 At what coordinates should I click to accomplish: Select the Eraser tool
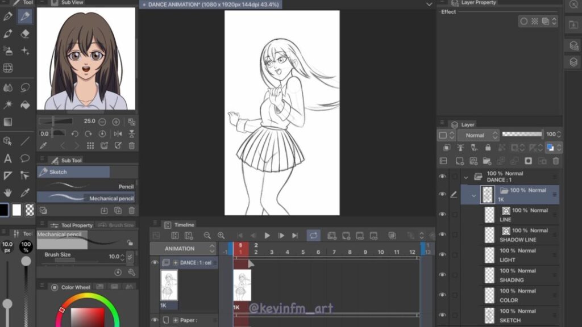pos(25,33)
